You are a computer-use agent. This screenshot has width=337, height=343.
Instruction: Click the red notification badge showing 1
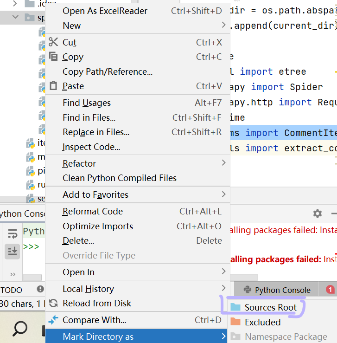click(x=330, y=290)
